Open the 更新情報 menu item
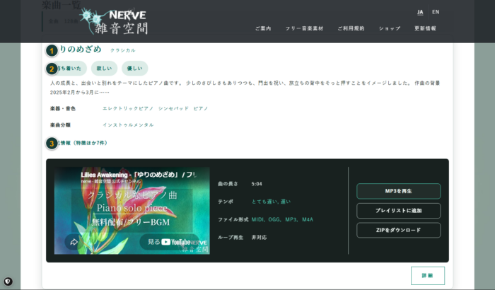 point(425,28)
